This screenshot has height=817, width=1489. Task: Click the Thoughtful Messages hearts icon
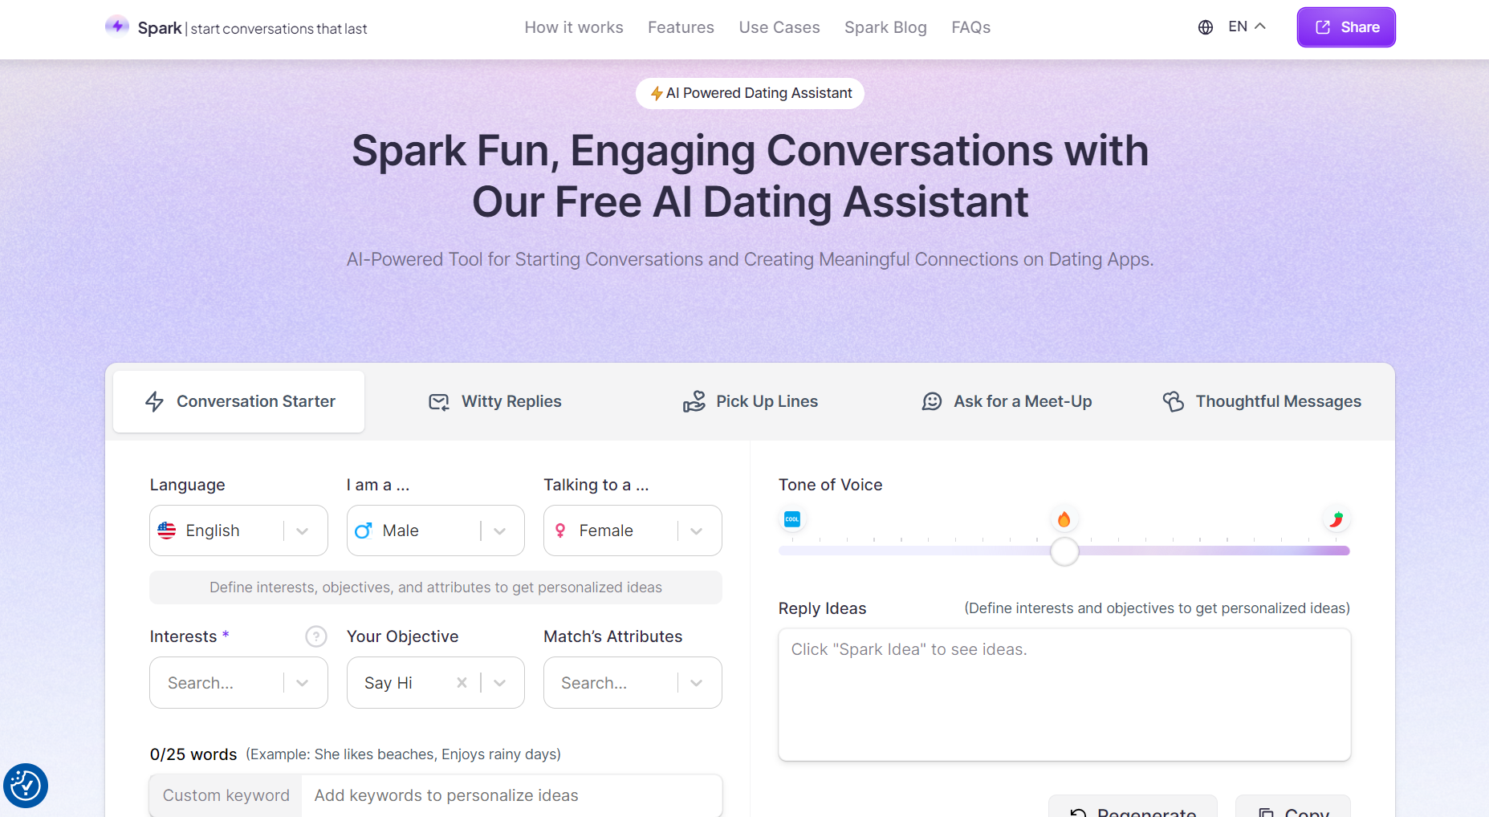pos(1174,401)
